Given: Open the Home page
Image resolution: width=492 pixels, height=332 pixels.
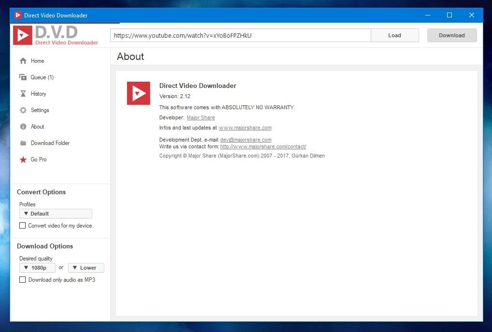Looking at the screenshot, I should (x=37, y=61).
